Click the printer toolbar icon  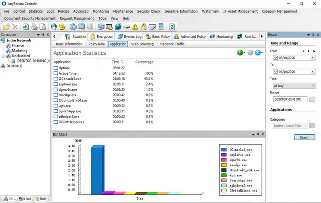tap(34, 27)
